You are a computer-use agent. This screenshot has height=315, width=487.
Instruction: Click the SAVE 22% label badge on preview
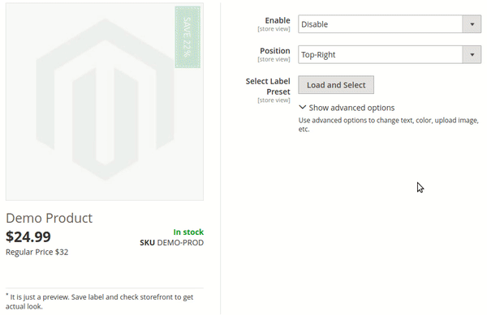coord(187,37)
